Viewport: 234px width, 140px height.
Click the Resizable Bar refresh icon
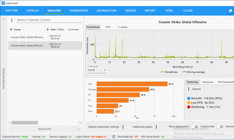[114, 137]
